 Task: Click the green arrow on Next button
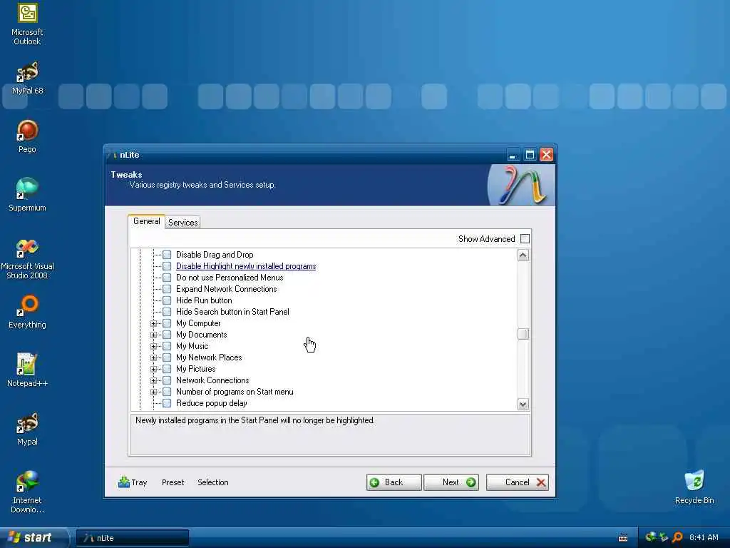point(471,482)
